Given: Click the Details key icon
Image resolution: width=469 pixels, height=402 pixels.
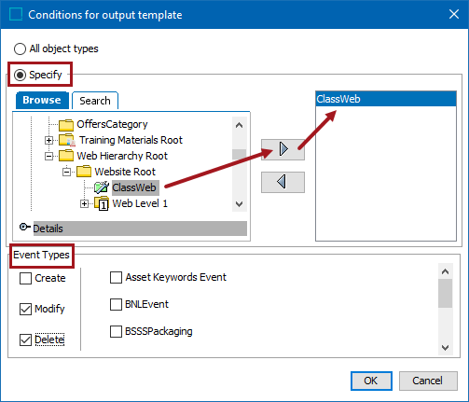Looking at the screenshot, I should point(24,227).
